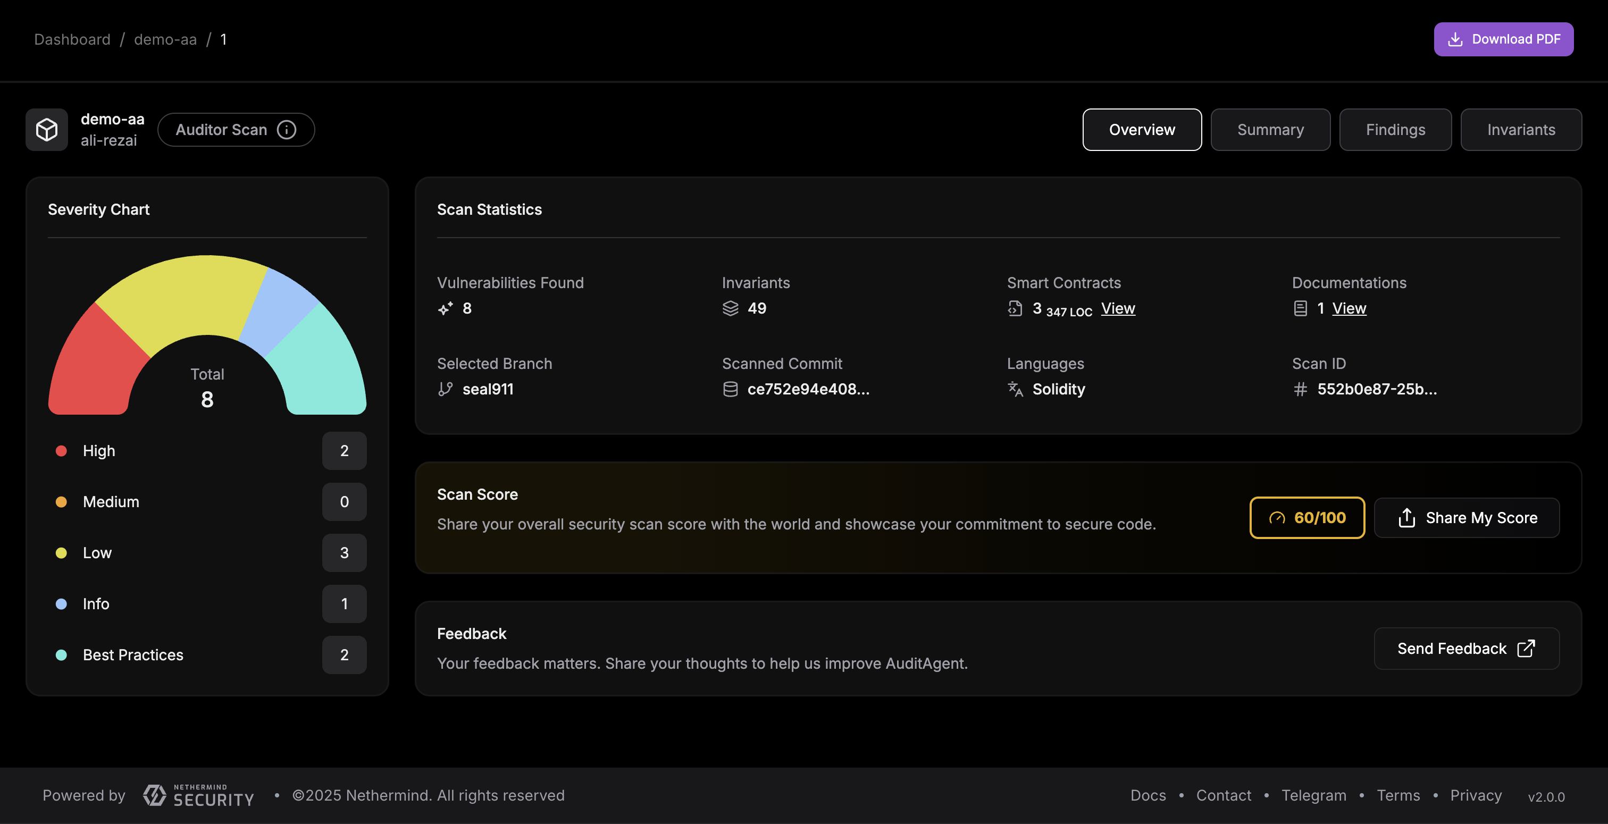Switch to the Summary tab

1270,130
